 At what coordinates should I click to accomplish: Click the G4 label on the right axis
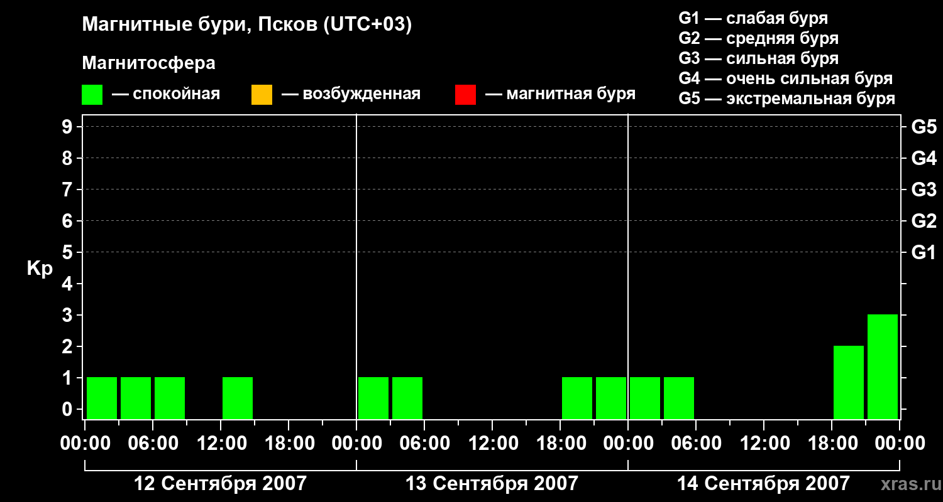point(924,158)
